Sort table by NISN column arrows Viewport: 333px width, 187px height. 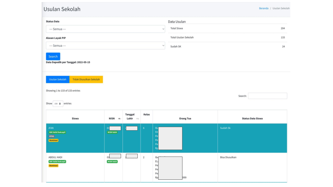(x=120, y=119)
